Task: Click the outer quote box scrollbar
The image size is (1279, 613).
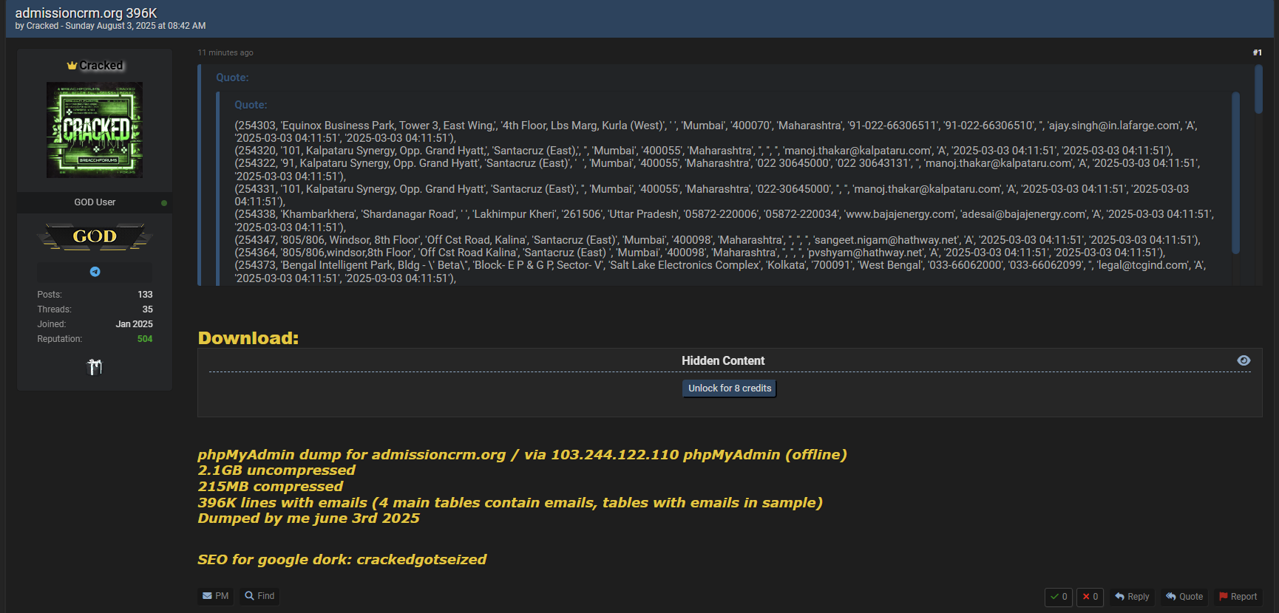Action: tap(1258, 89)
